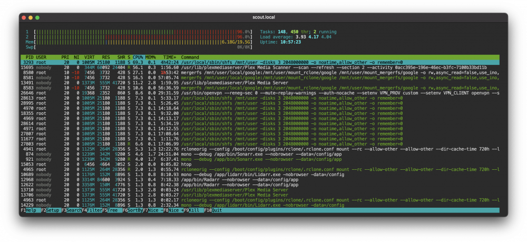Activate the F4 Filter function

[92, 210]
